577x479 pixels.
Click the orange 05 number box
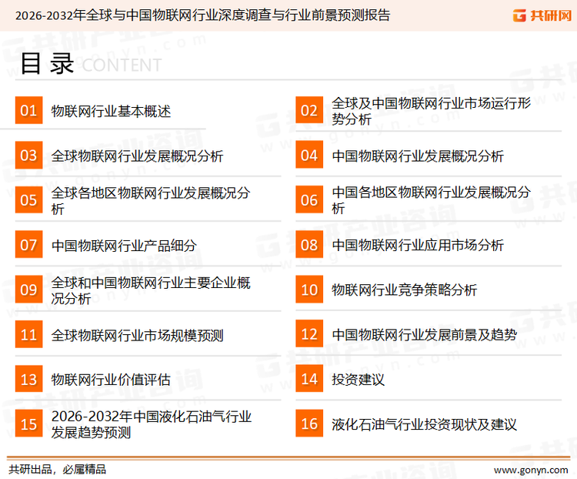coord(28,199)
